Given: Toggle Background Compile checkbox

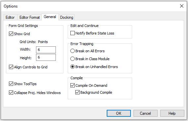Looking at the screenshot, I should [77, 92].
